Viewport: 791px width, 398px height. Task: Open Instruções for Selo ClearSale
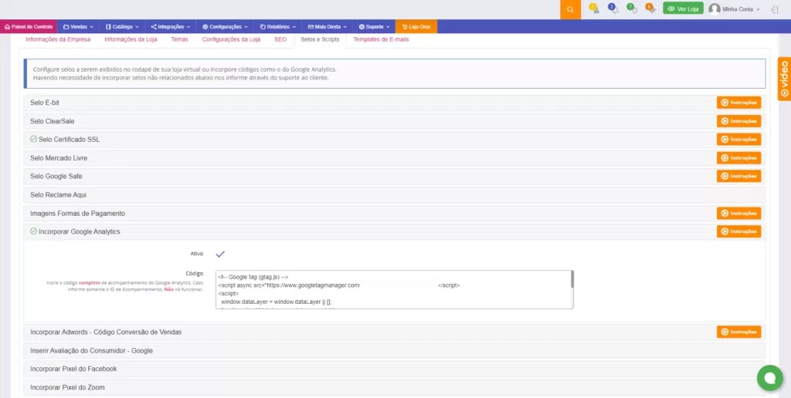pyautogui.click(x=738, y=121)
